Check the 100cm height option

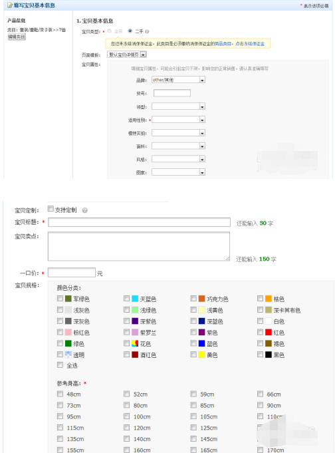tap(126, 416)
